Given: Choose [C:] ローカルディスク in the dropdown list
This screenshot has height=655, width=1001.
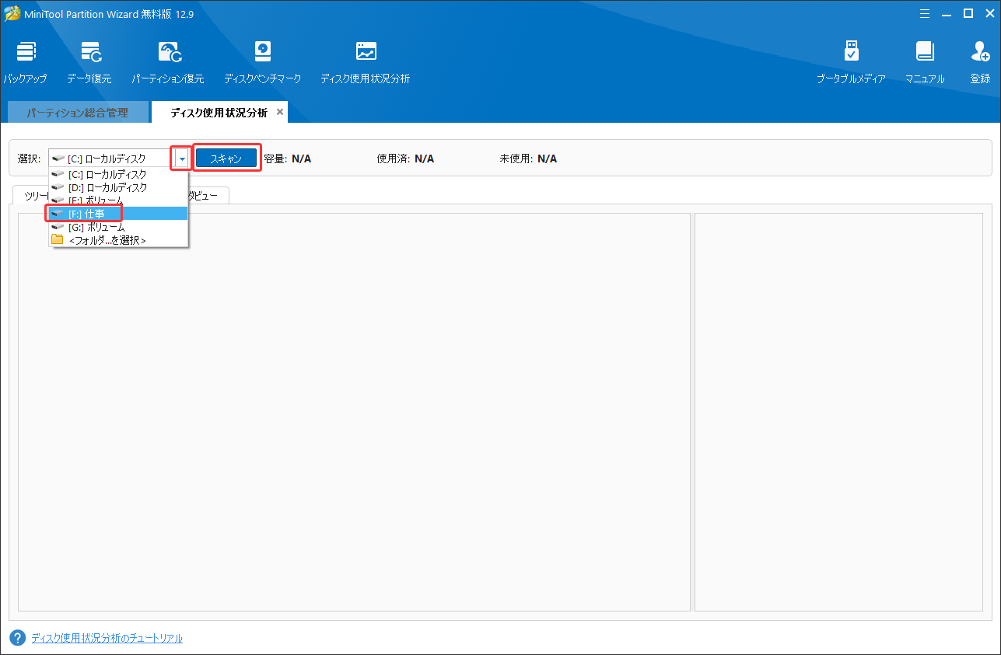Looking at the screenshot, I should tap(118, 174).
